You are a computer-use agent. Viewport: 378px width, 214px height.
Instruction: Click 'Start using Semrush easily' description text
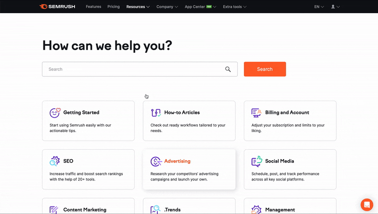(x=80, y=128)
